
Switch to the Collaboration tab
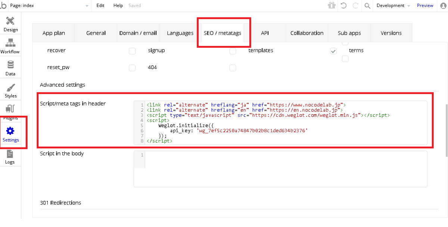(x=307, y=33)
